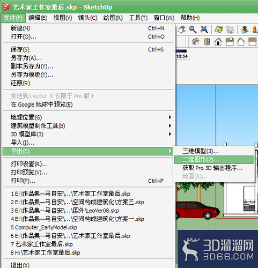Choose 在 Google 地球中预览(E)
Image resolution: width=258 pixels, height=268 pixels.
click(89, 105)
